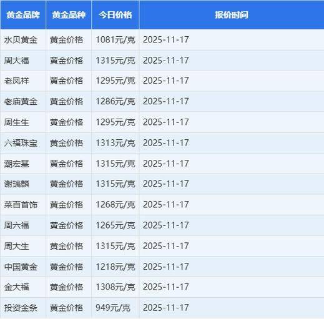The width and height of the screenshot is (324, 319).
Task: Click 黄金价格 in the 周六福 row
Action: [x=66, y=225]
